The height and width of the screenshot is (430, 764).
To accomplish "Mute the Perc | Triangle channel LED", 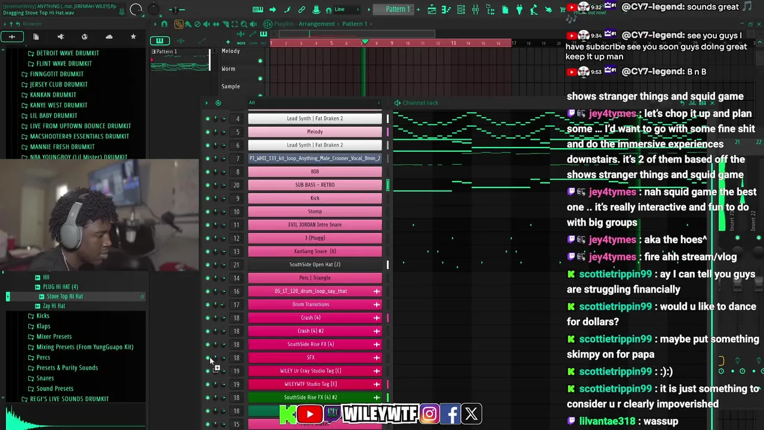I will 208,278.
